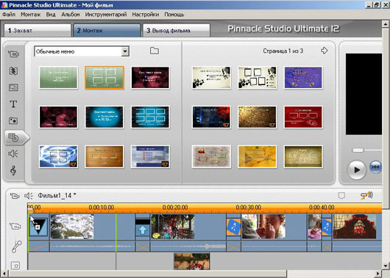
Task: Click the Фильм1_14 project name
Action: (x=57, y=196)
